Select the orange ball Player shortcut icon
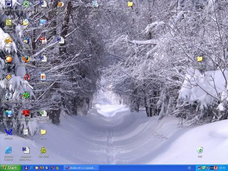 coord(9,59)
